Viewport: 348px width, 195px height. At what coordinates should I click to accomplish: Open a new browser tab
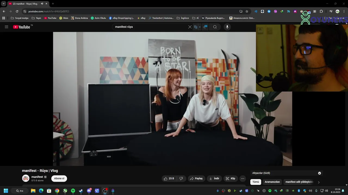coord(53,4)
